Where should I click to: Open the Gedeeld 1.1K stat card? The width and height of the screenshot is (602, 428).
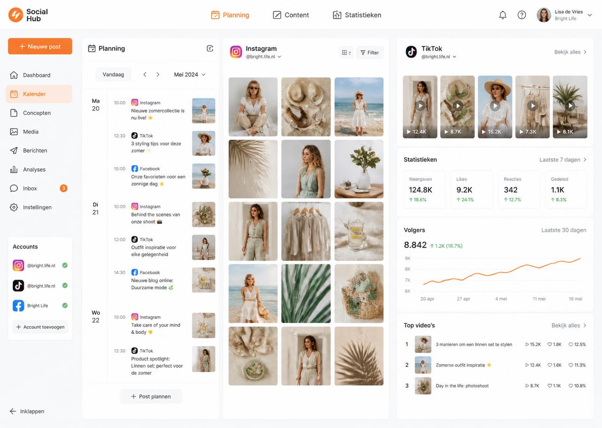[x=566, y=189]
